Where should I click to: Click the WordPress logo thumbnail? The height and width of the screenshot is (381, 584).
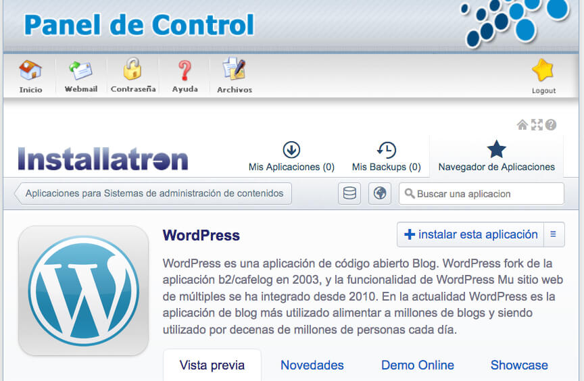pyautogui.click(x=83, y=290)
